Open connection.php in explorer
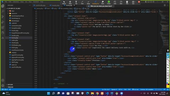The image size is (170, 96). [x=16, y=26]
